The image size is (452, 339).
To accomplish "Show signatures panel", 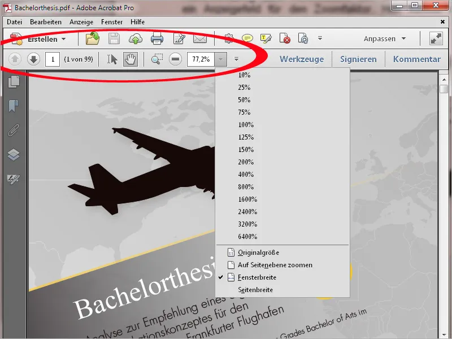I will coord(14,179).
